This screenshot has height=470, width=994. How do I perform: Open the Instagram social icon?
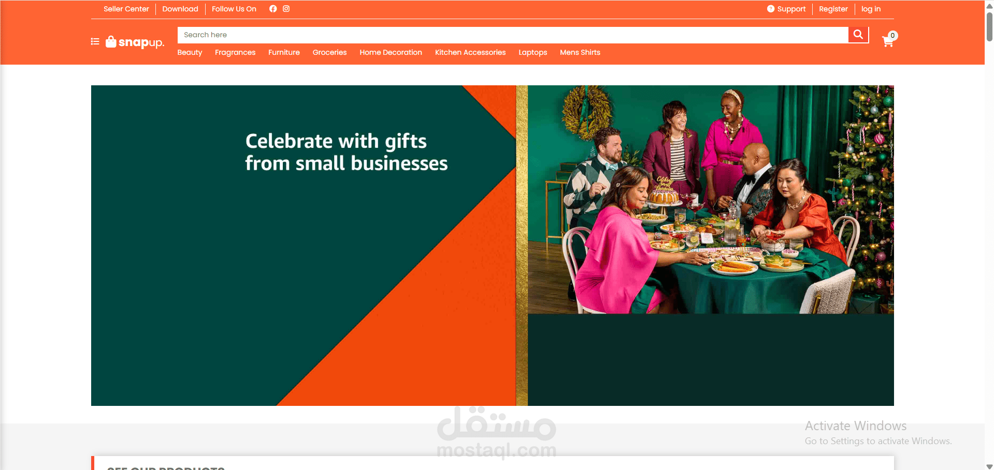[286, 9]
